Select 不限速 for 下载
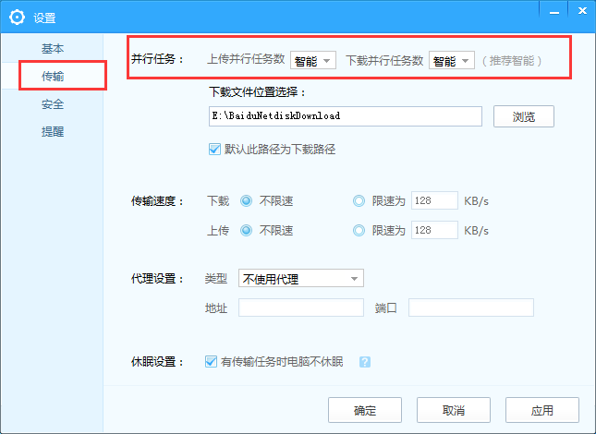The width and height of the screenshot is (596, 434). tap(247, 201)
